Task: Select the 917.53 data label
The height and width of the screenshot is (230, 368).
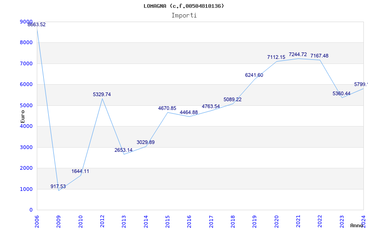Action: [58, 187]
